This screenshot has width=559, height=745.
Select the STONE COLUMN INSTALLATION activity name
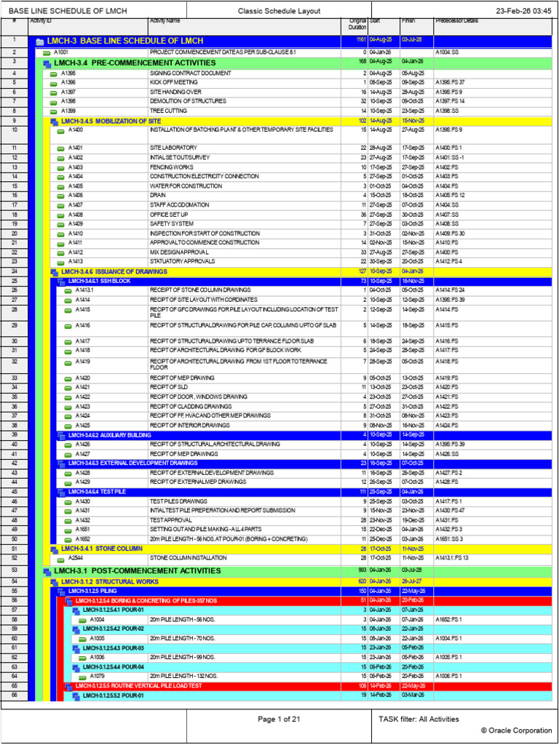point(189,558)
